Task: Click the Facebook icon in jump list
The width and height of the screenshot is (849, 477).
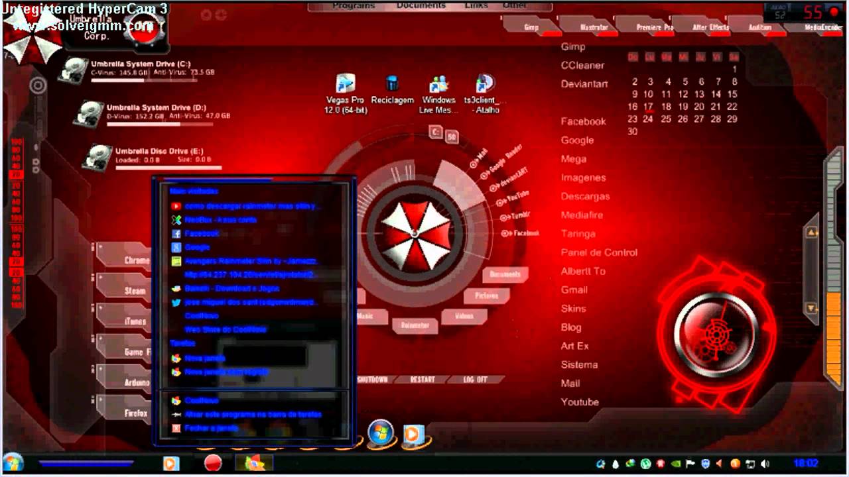Action: 176,234
